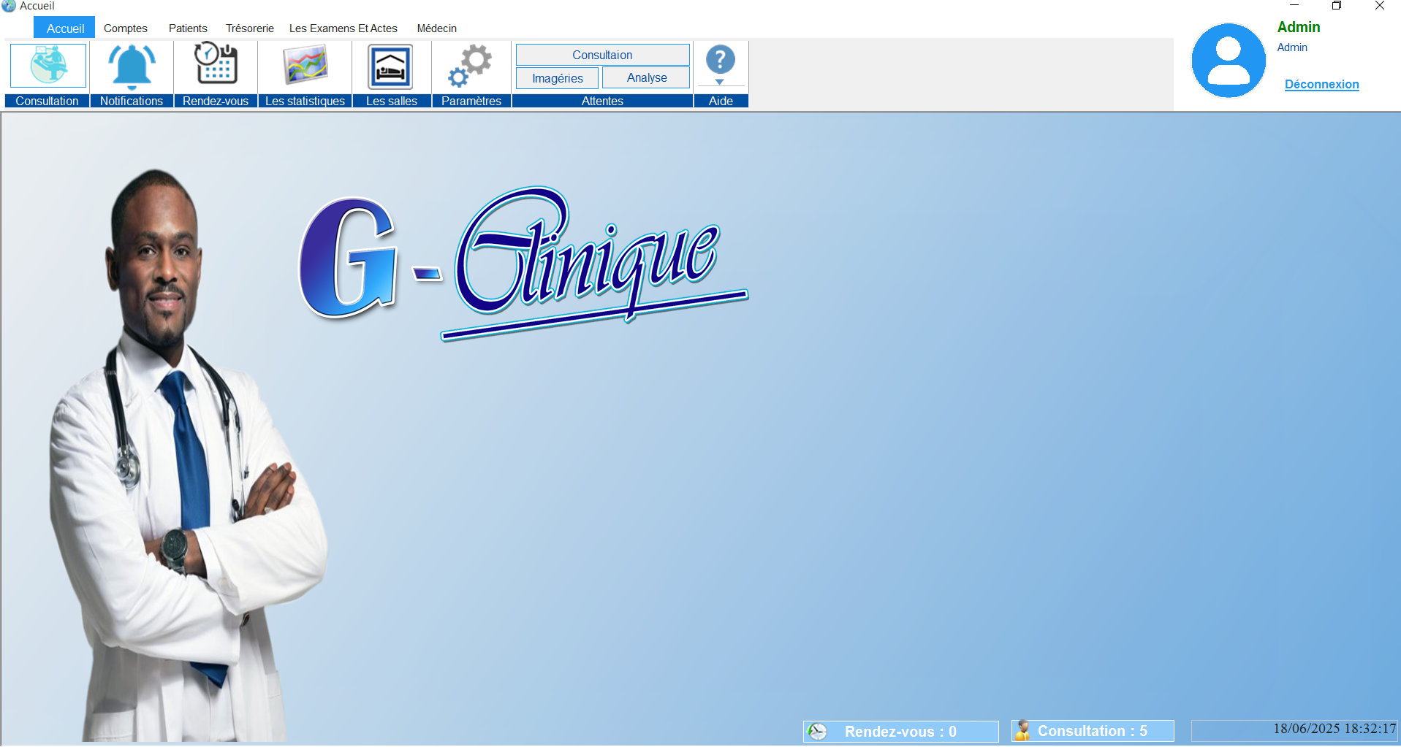Click the Consultation : 5 status indicator

pos(1093,731)
